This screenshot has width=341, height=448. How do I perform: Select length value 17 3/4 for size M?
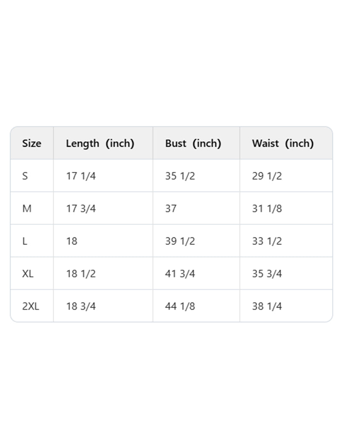81,209
